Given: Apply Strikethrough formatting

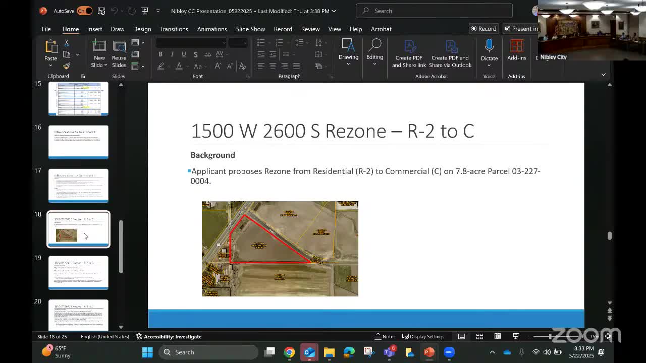Looking at the screenshot, I should coord(207,54).
